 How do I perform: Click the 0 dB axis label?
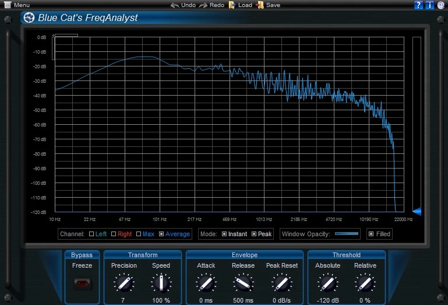(x=42, y=37)
